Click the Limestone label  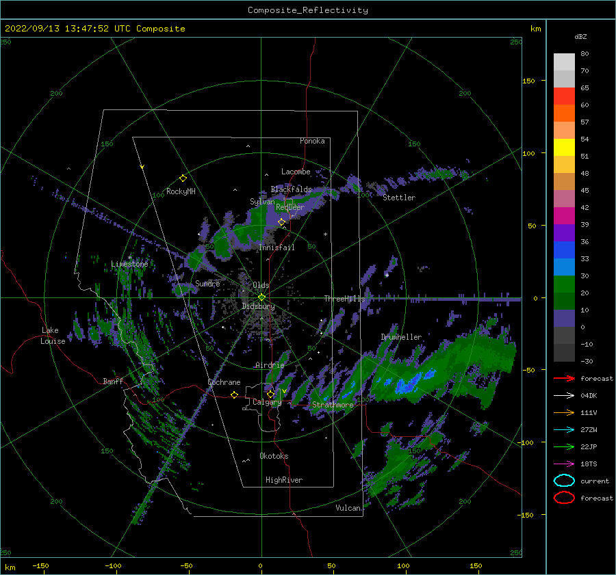[129, 264]
